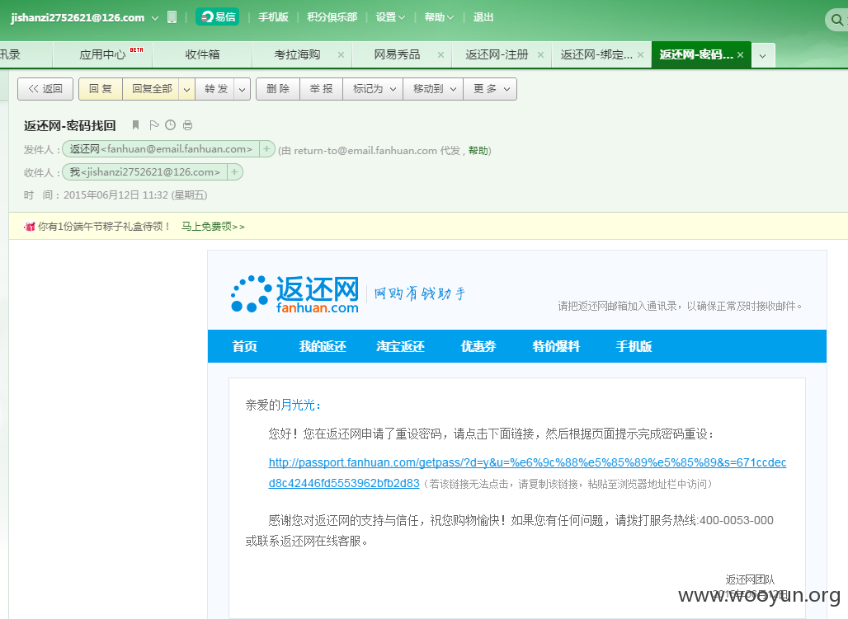Image resolution: width=848 pixels, height=619 pixels.
Task: Open 积分俱乐部 in the top bar
Action: point(332,17)
